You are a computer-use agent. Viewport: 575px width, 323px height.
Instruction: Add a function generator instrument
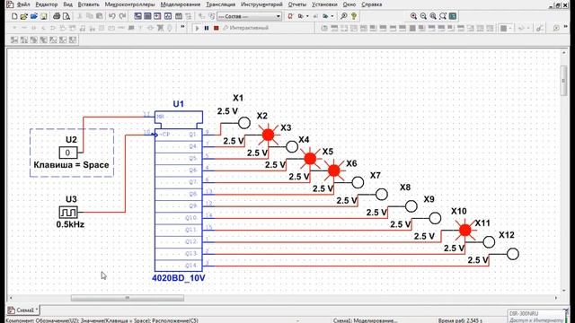tap(334, 28)
